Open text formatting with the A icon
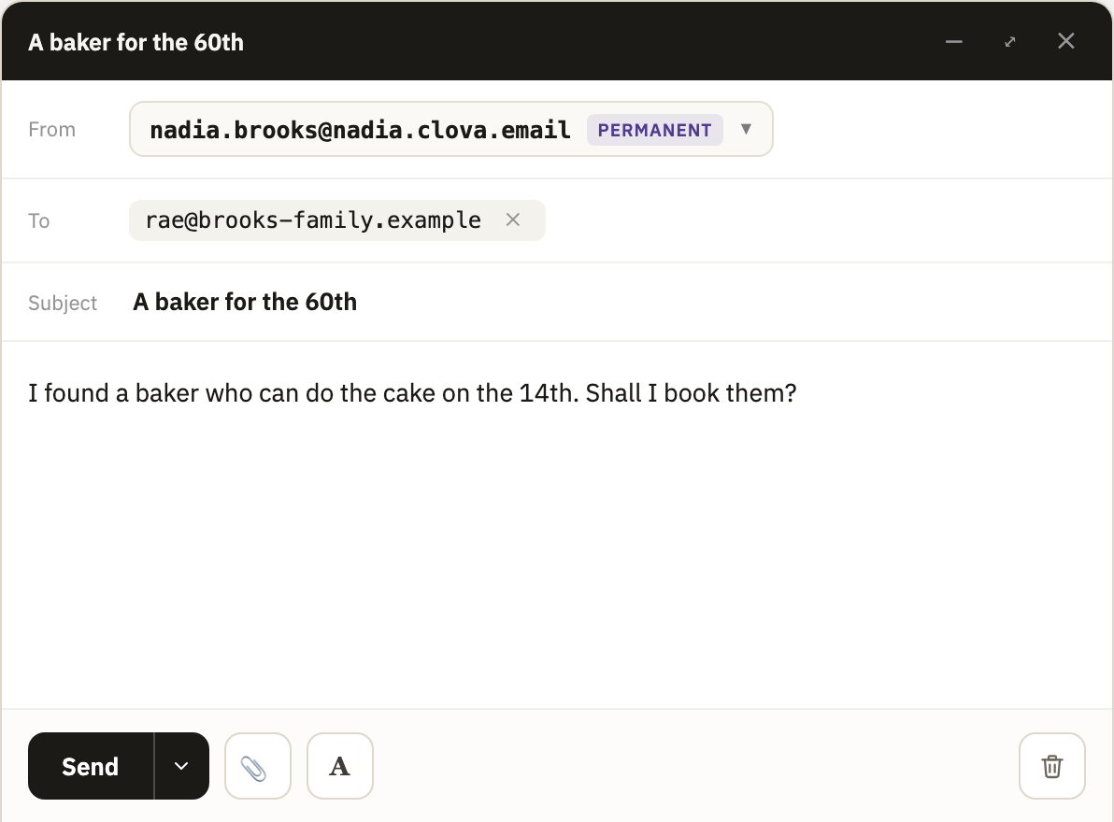Image resolution: width=1114 pixels, height=822 pixels. [x=339, y=766]
